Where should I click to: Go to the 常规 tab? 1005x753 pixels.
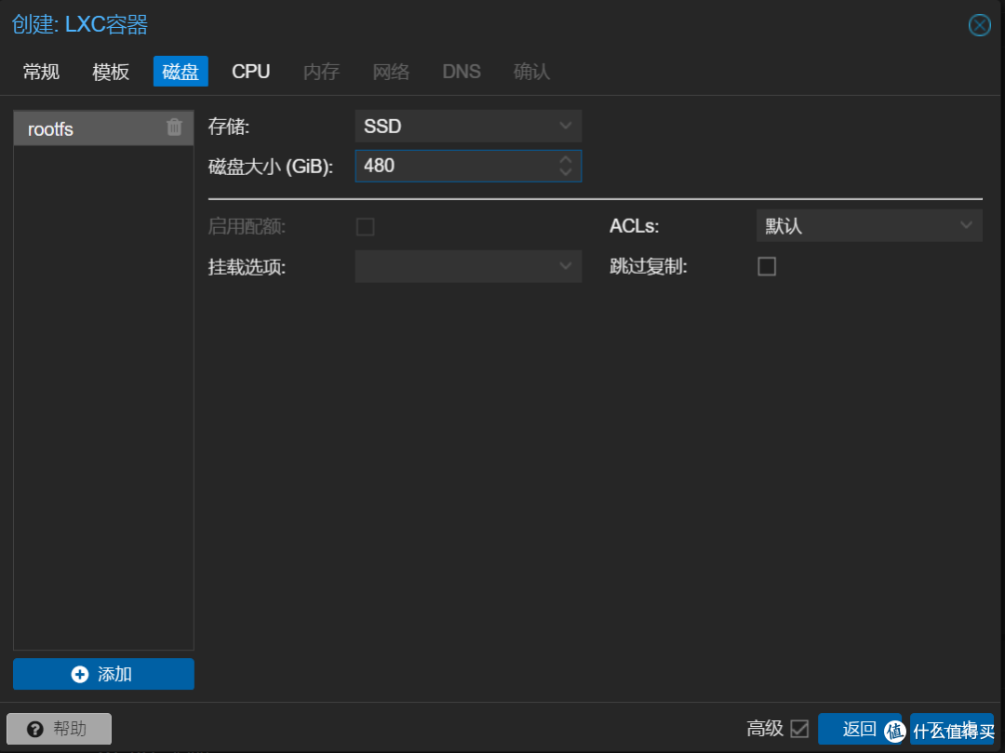coord(40,71)
